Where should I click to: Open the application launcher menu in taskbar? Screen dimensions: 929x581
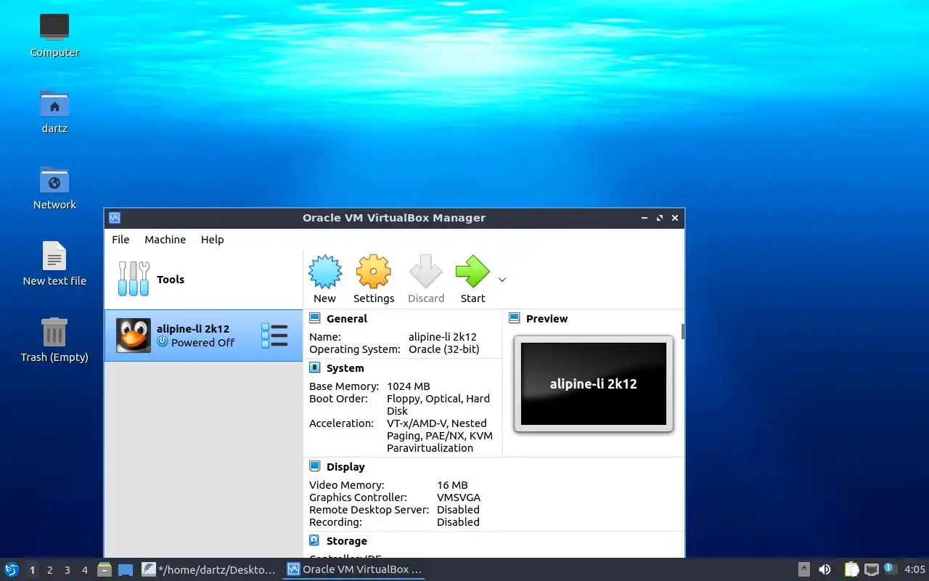click(12, 569)
